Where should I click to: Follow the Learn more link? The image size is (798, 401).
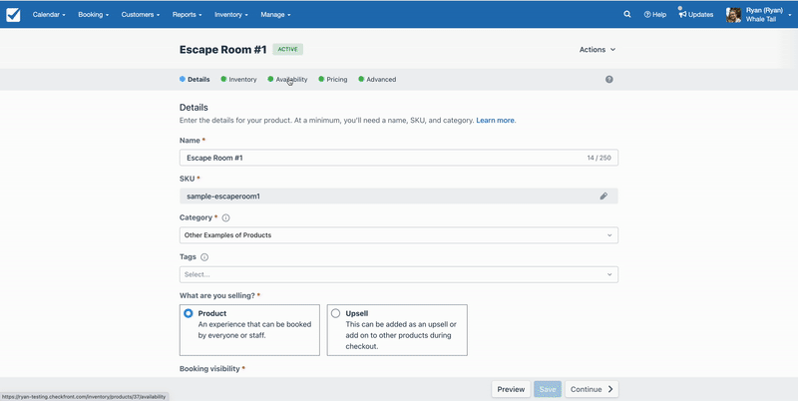coord(496,121)
